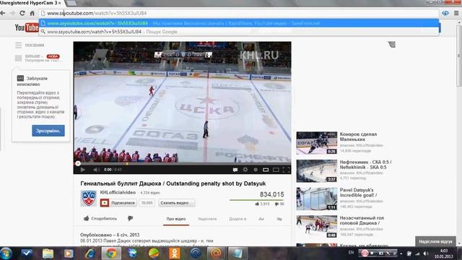The image size is (462, 260).
Task: Select the Пошук Google suggestion
Action: point(239,32)
